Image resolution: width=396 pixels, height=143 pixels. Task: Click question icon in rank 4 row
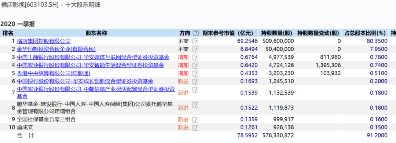(x=195, y=66)
